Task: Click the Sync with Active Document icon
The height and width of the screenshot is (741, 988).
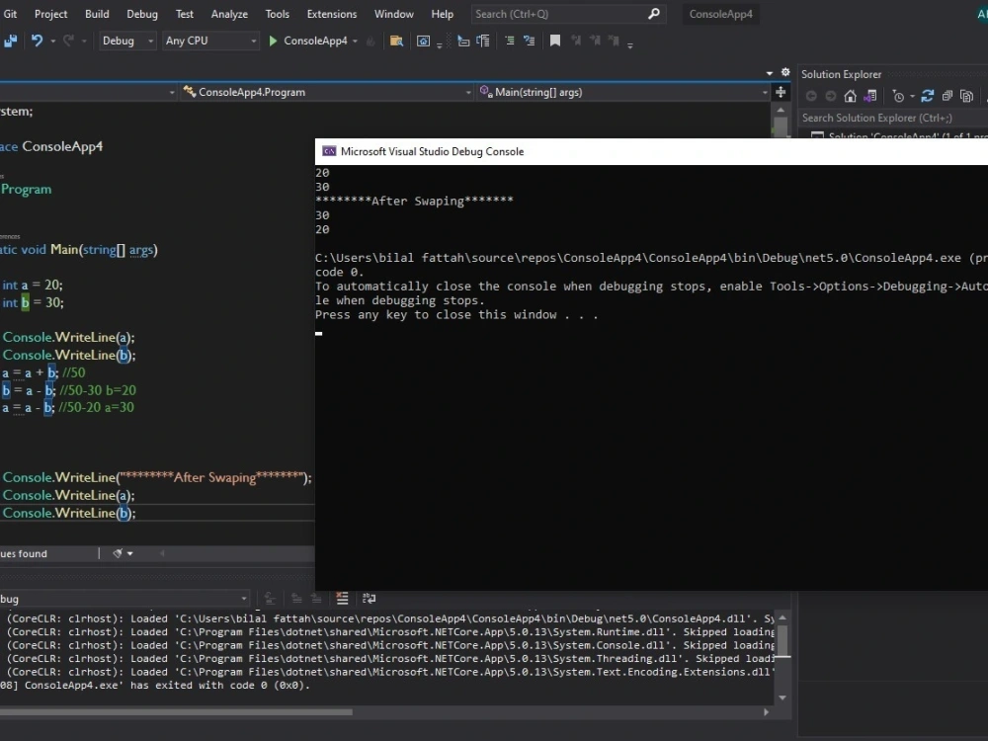Action: 927,97
